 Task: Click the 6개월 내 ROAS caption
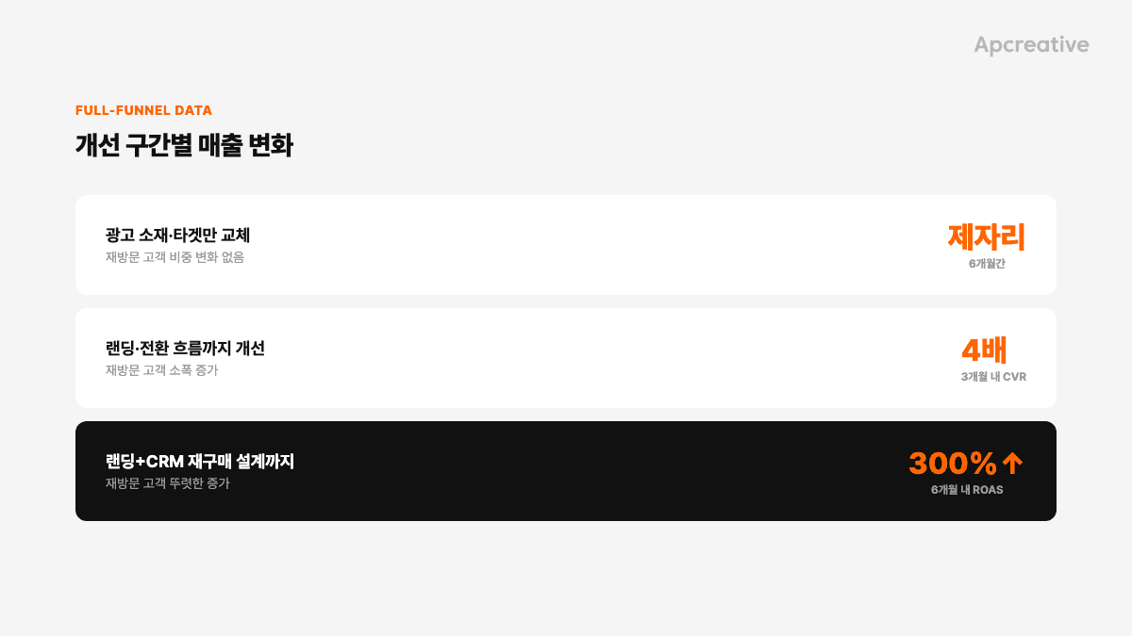pyautogui.click(x=967, y=490)
